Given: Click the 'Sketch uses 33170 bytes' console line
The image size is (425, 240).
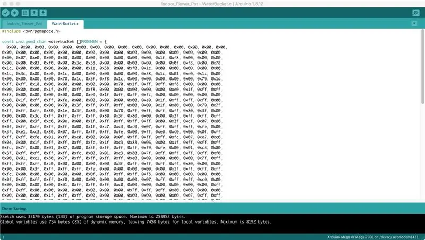Looking at the screenshot, I should (93, 217).
